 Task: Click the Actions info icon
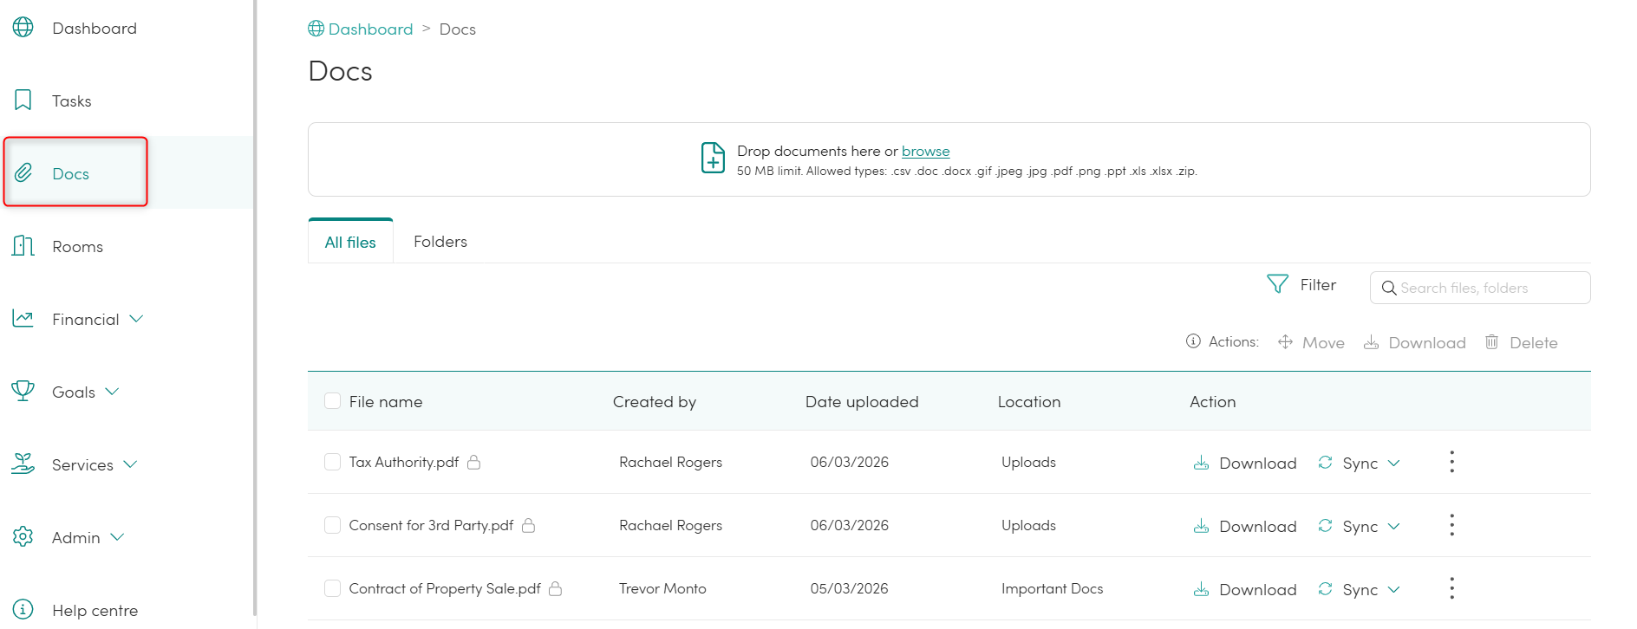1193,341
